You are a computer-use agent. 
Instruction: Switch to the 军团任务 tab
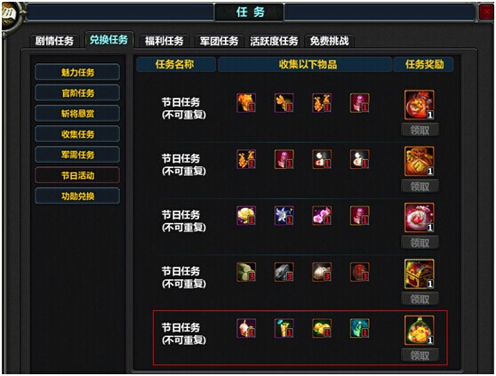(219, 41)
